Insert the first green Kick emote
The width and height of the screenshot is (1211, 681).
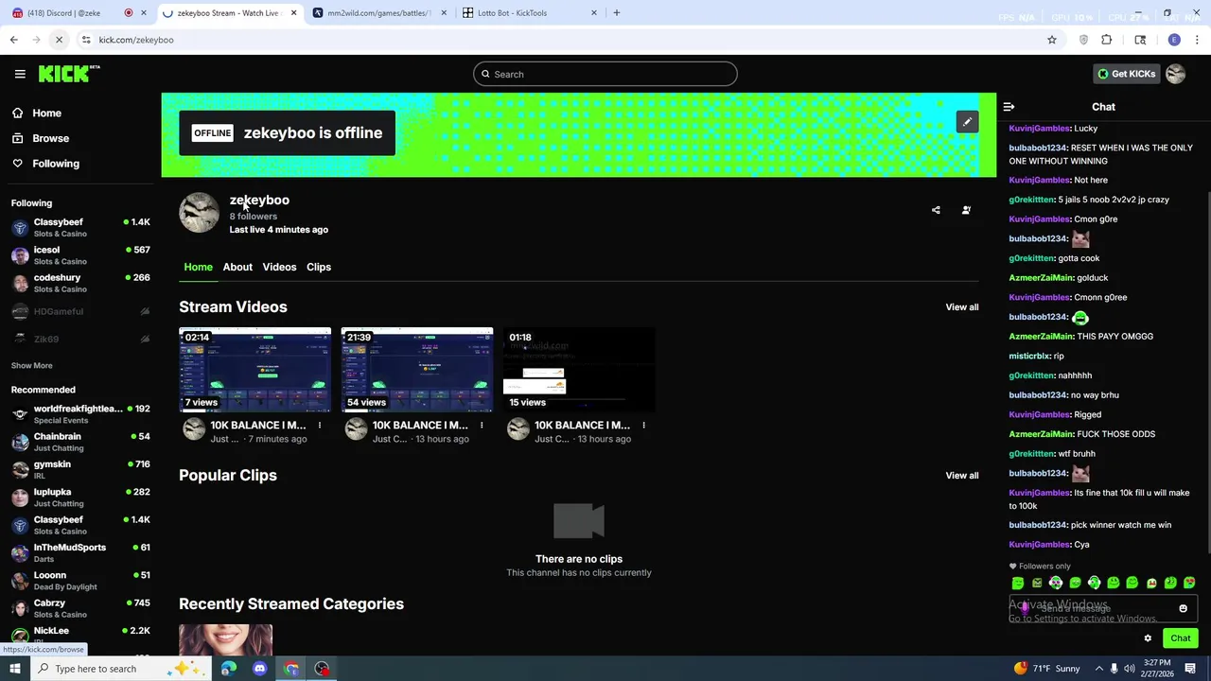coord(1018,583)
